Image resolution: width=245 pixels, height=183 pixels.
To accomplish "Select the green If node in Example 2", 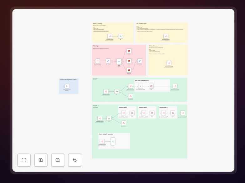I will (x=109, y=118).
